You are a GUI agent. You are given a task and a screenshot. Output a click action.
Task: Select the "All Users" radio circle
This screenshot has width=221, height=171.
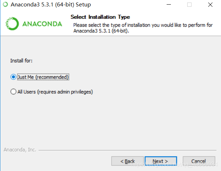(14, 92)
